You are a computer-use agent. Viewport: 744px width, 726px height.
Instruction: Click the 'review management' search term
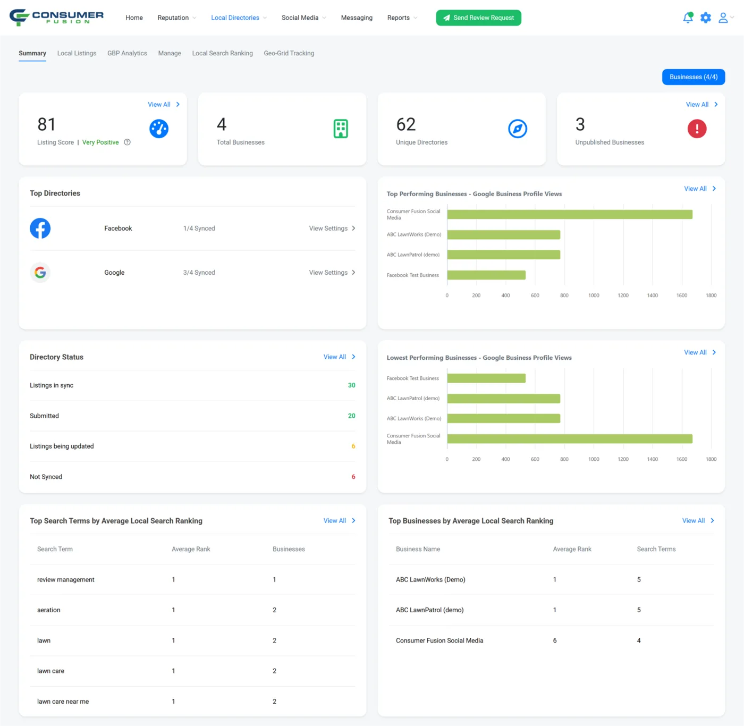click(66, 580)
